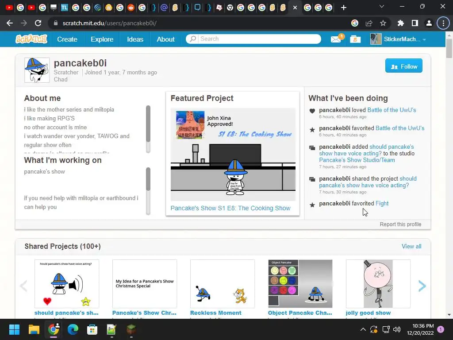
Task: Open Christmas Special idea thumbnail
Action: pyautogui.click(x=145, y=284)
